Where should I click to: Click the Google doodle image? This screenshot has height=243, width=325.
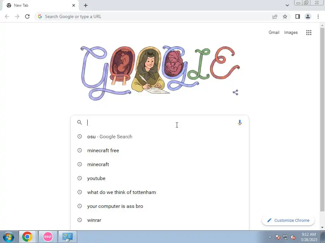[x=160, y=73]
